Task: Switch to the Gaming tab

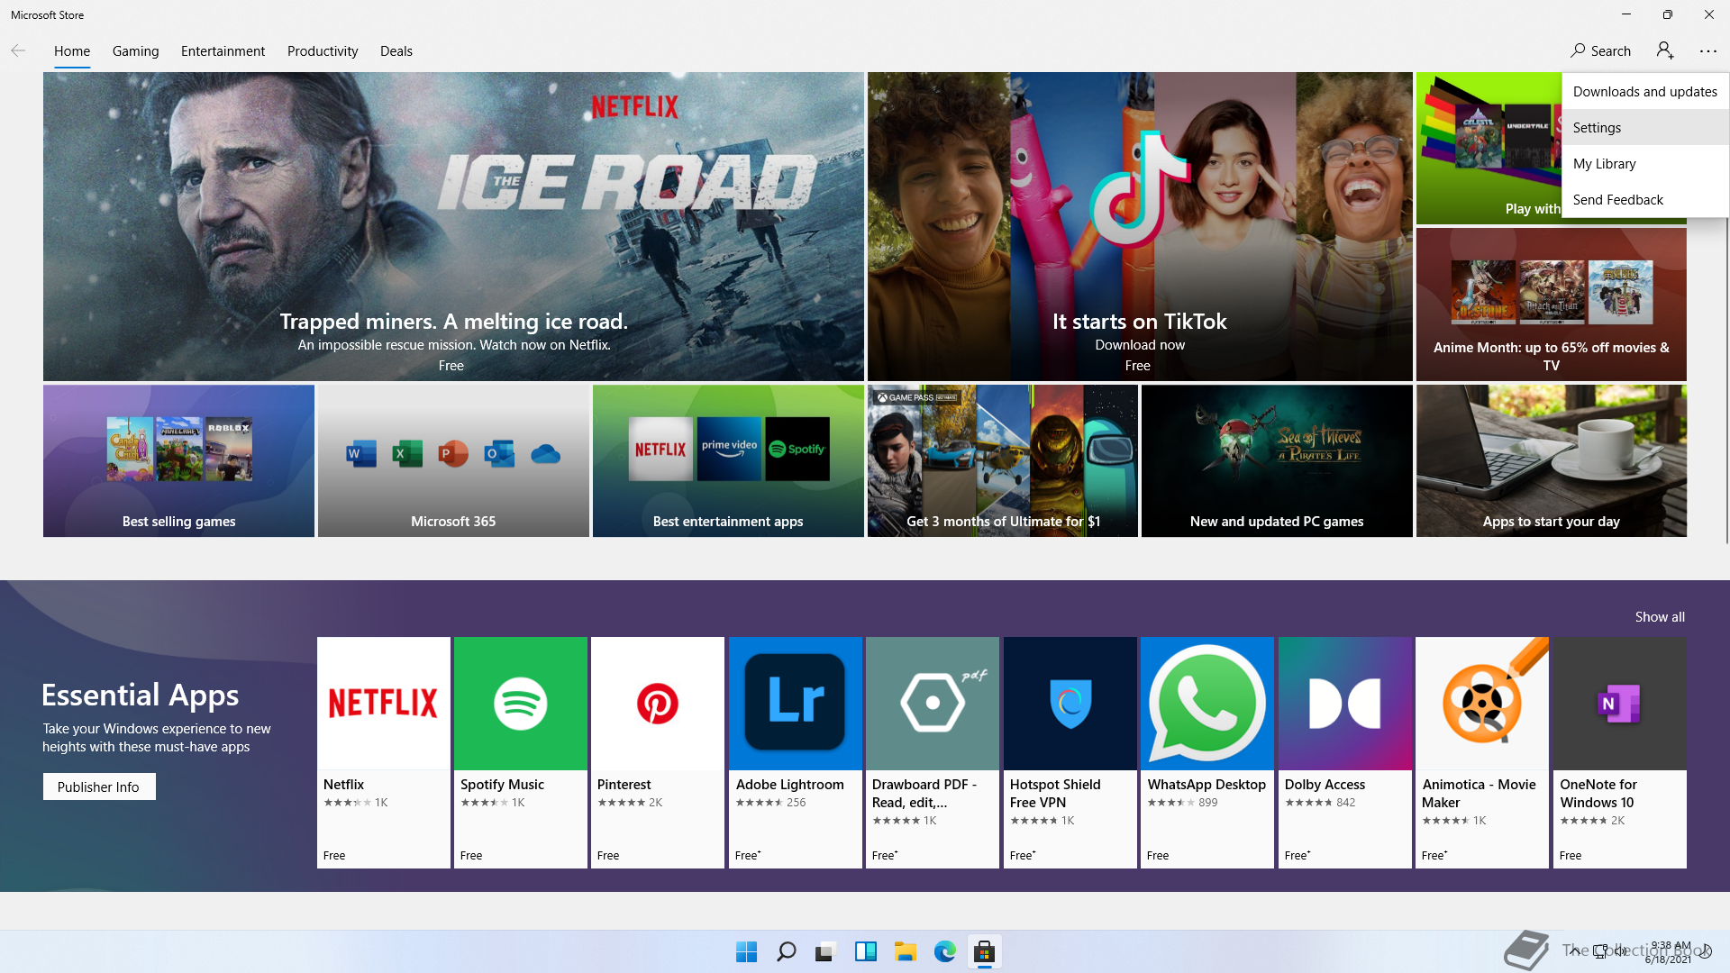Action: tap(135, 50)
